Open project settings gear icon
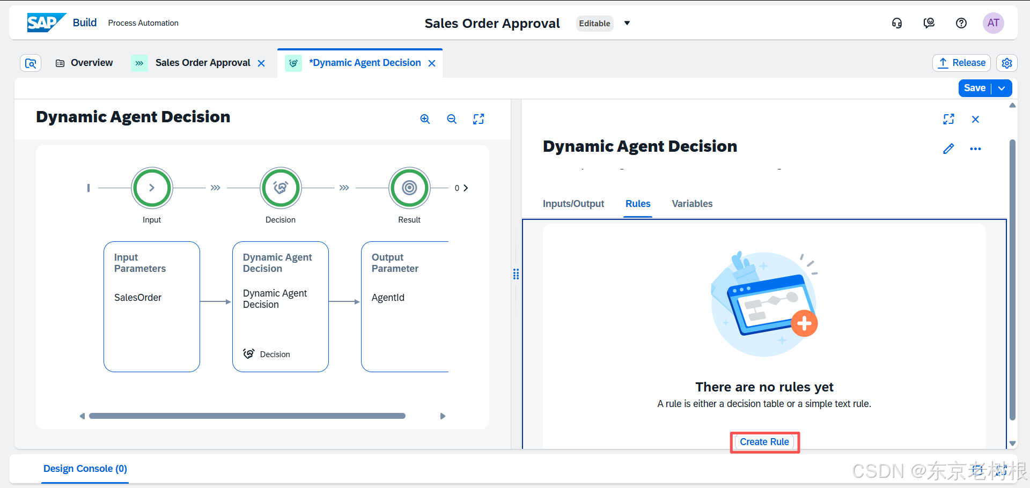The width and height of the screenshot is (1030, 488). (x=1007, y=63)
